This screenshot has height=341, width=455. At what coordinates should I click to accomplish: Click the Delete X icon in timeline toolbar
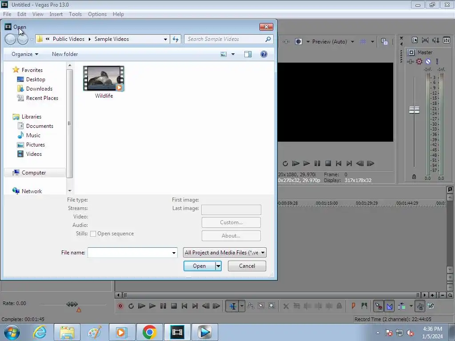286,306
